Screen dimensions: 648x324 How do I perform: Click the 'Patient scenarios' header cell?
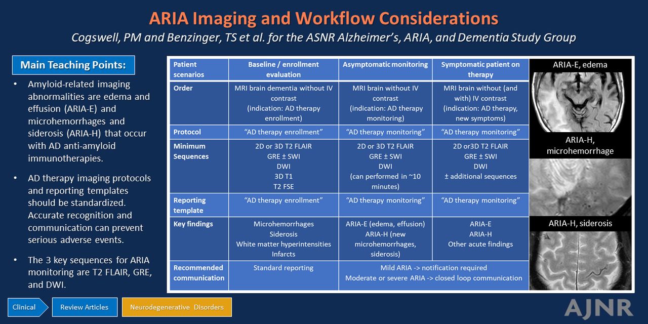[199, 69]
